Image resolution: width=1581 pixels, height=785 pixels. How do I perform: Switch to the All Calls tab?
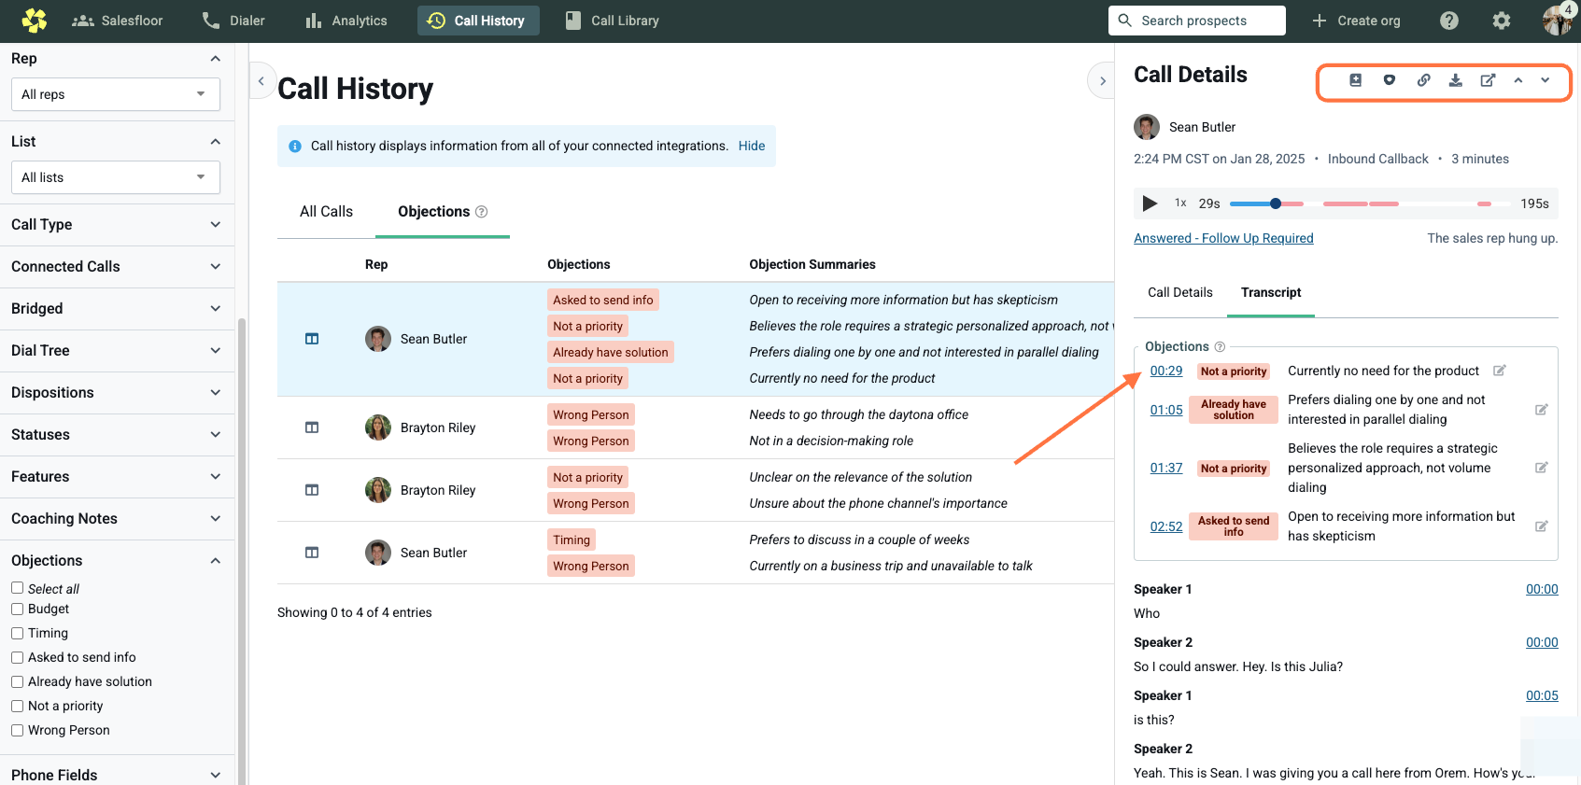pos(326,212)
